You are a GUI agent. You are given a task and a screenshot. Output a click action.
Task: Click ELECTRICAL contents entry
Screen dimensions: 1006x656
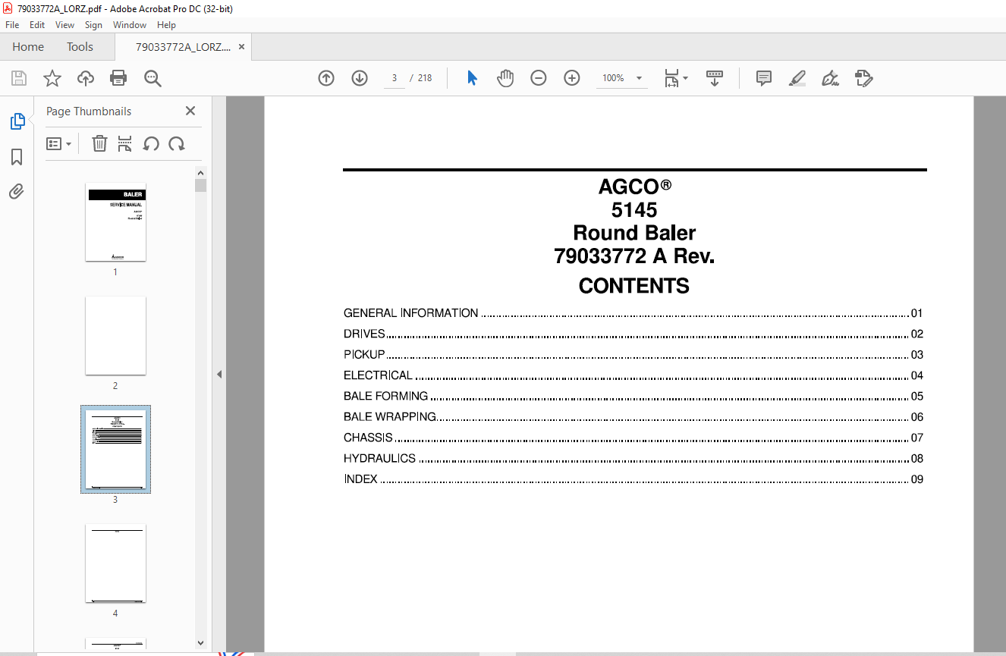pyautogui.click(x=633, y=375)
